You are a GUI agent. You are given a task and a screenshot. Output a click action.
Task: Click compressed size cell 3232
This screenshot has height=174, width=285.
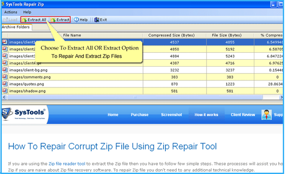click(175, 70)
